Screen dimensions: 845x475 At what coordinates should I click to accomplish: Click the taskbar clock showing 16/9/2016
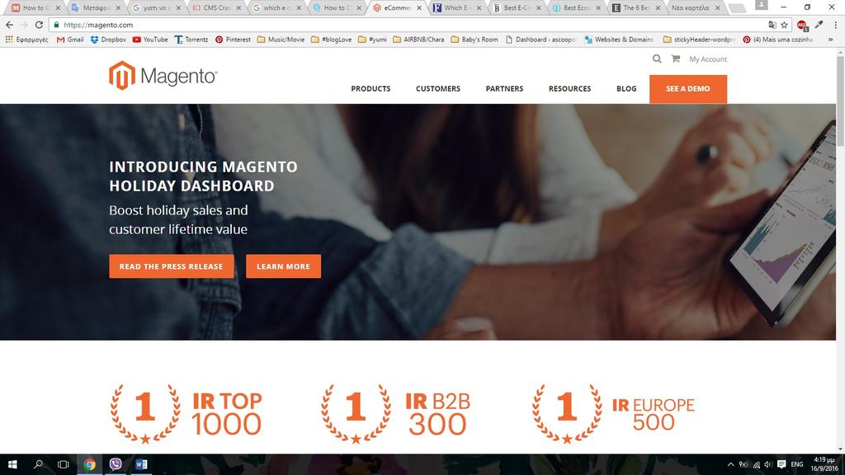tap(824, 464)
